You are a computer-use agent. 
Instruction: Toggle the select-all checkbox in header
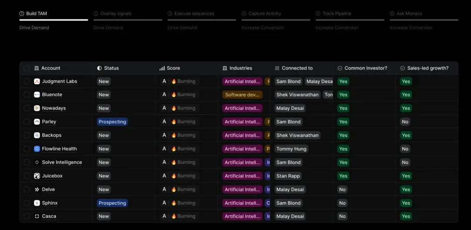[27, 68]
